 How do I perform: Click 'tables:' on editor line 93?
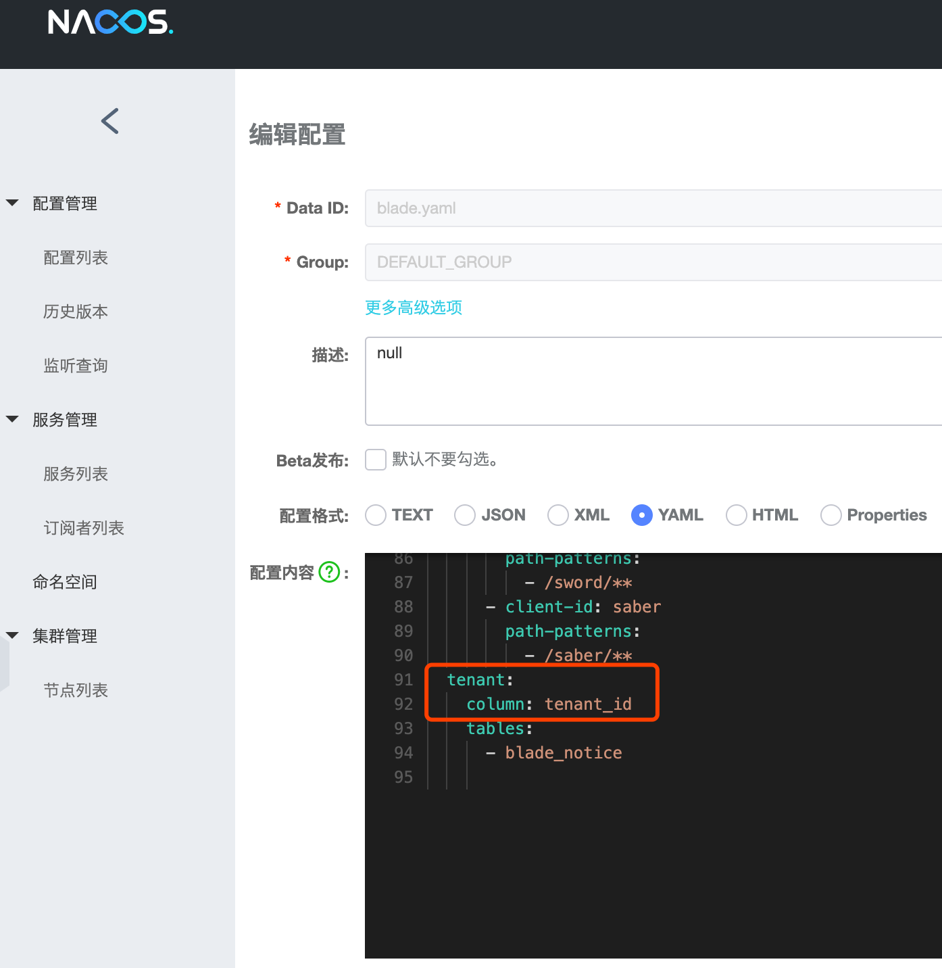coord(499,728)
